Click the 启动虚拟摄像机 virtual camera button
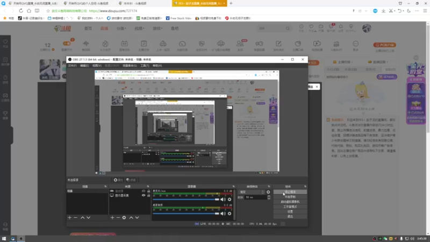Viewport: 430px width, 242px height. pyautogui.click(x=290, y=202)
